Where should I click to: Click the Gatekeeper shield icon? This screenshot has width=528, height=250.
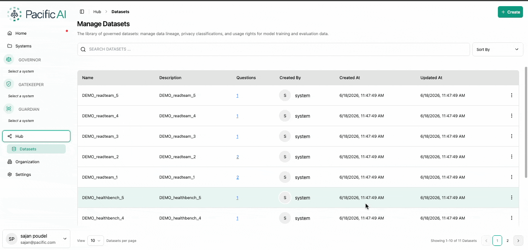coord(9,84)
